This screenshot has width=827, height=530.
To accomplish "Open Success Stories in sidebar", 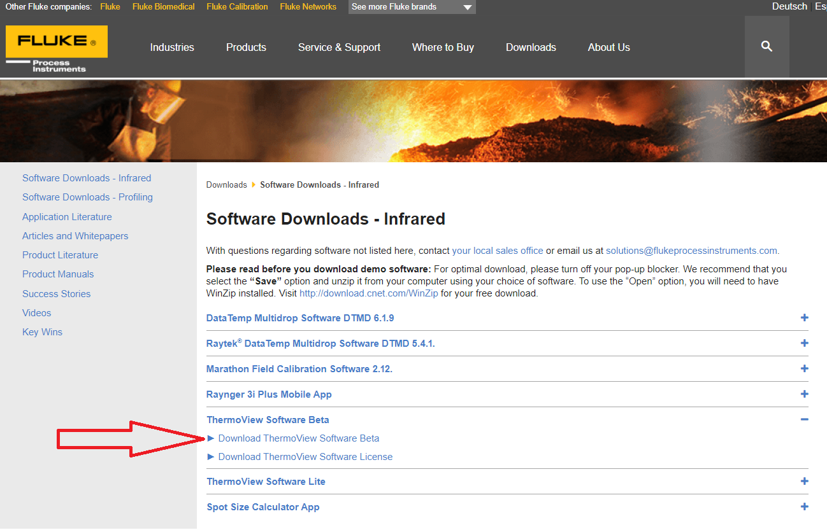I will click(x=56, y=294).
